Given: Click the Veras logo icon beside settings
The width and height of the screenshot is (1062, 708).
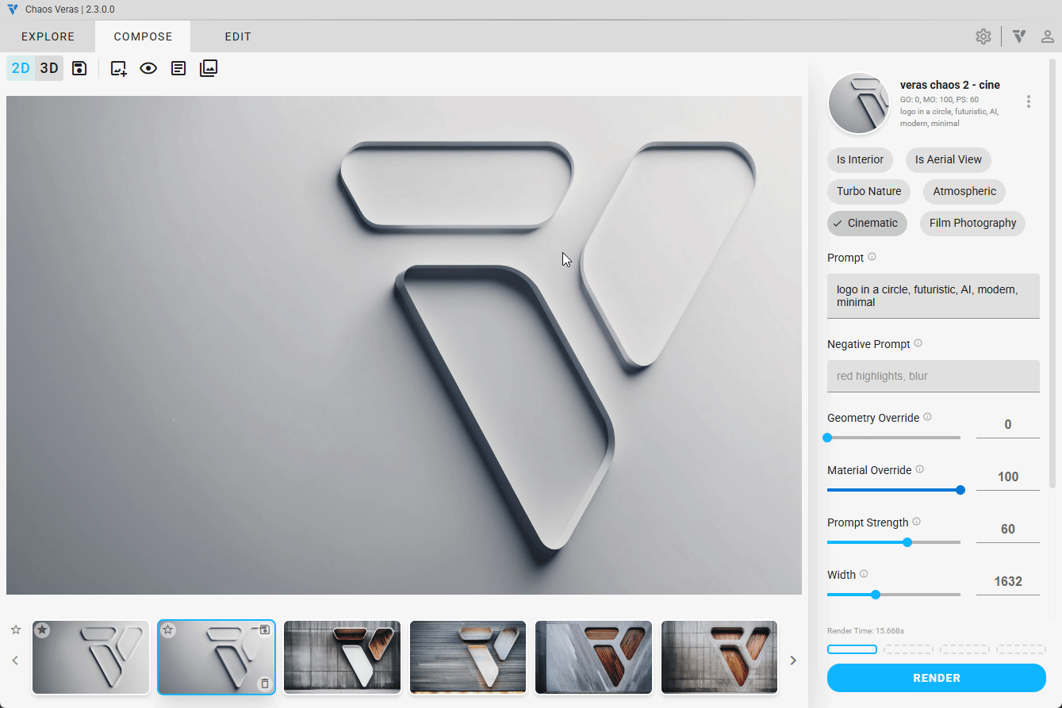Looking at the screenshot, I should click(x=1020, y=36).
